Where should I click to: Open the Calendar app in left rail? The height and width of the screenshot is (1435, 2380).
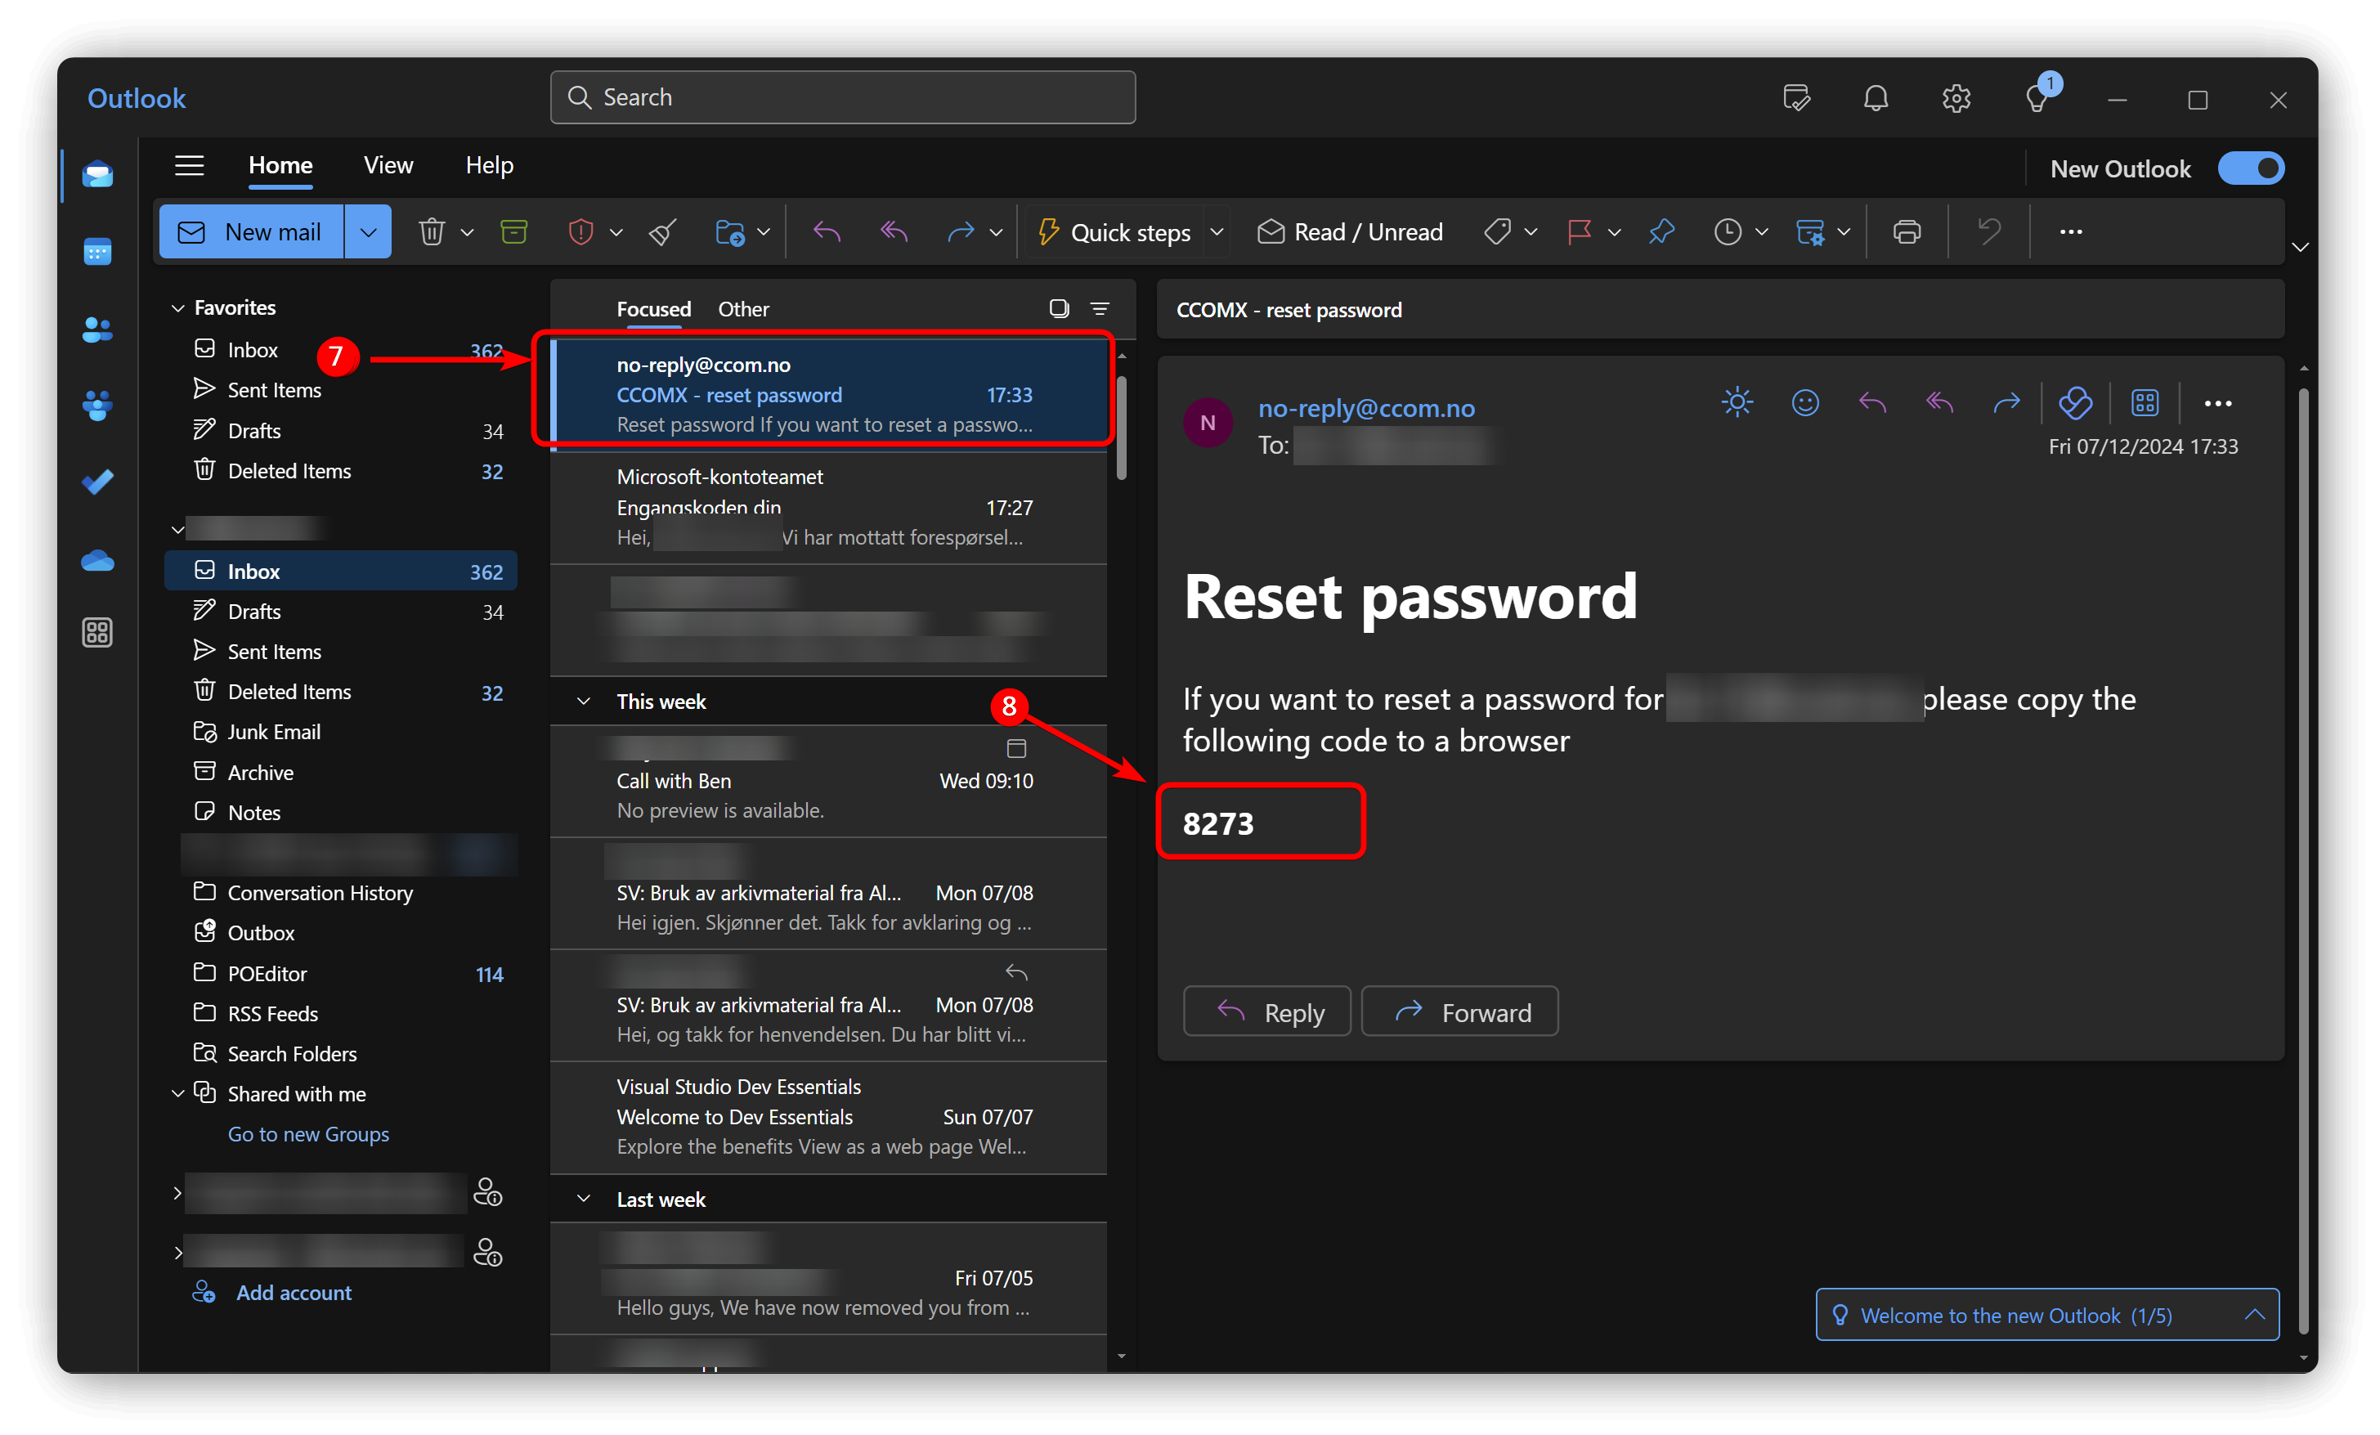click(x=97, y=252)
